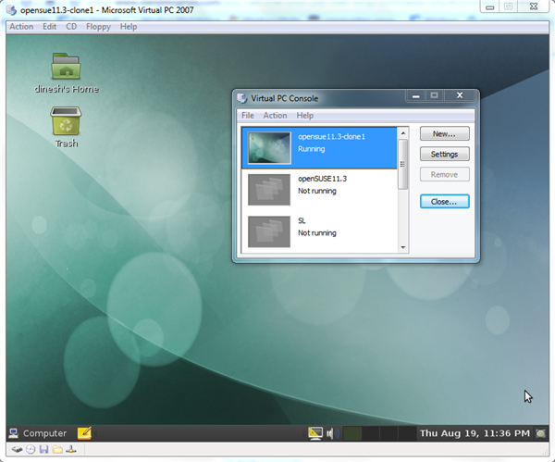This screenshot has height=462, width=555.
Task: Open dinesh's Home folder icon
Action: [67, 67]
